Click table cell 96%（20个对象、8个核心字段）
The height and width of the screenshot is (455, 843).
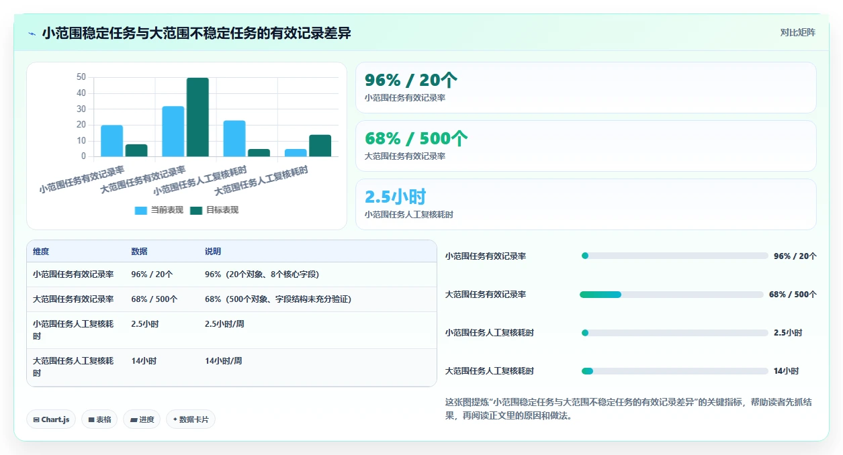point(262,274)
